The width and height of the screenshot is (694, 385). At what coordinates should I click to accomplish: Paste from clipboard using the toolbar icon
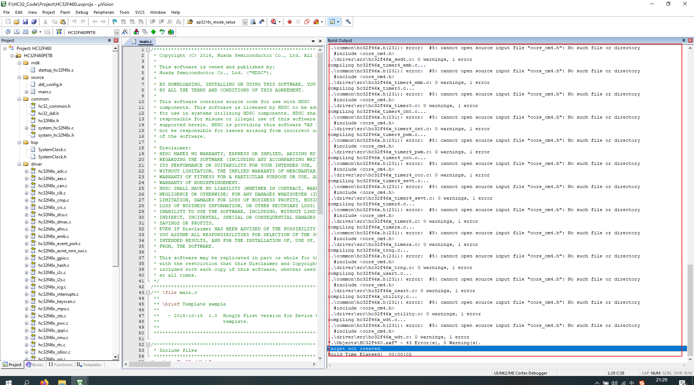tap(63, 22)
